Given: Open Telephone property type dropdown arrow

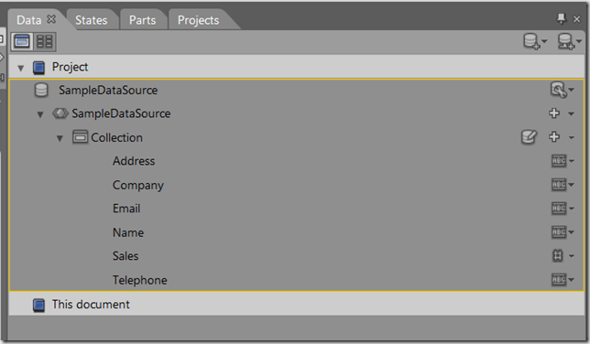Looking at the screenshot, I should pyautogui.click(x=572, y=280).
